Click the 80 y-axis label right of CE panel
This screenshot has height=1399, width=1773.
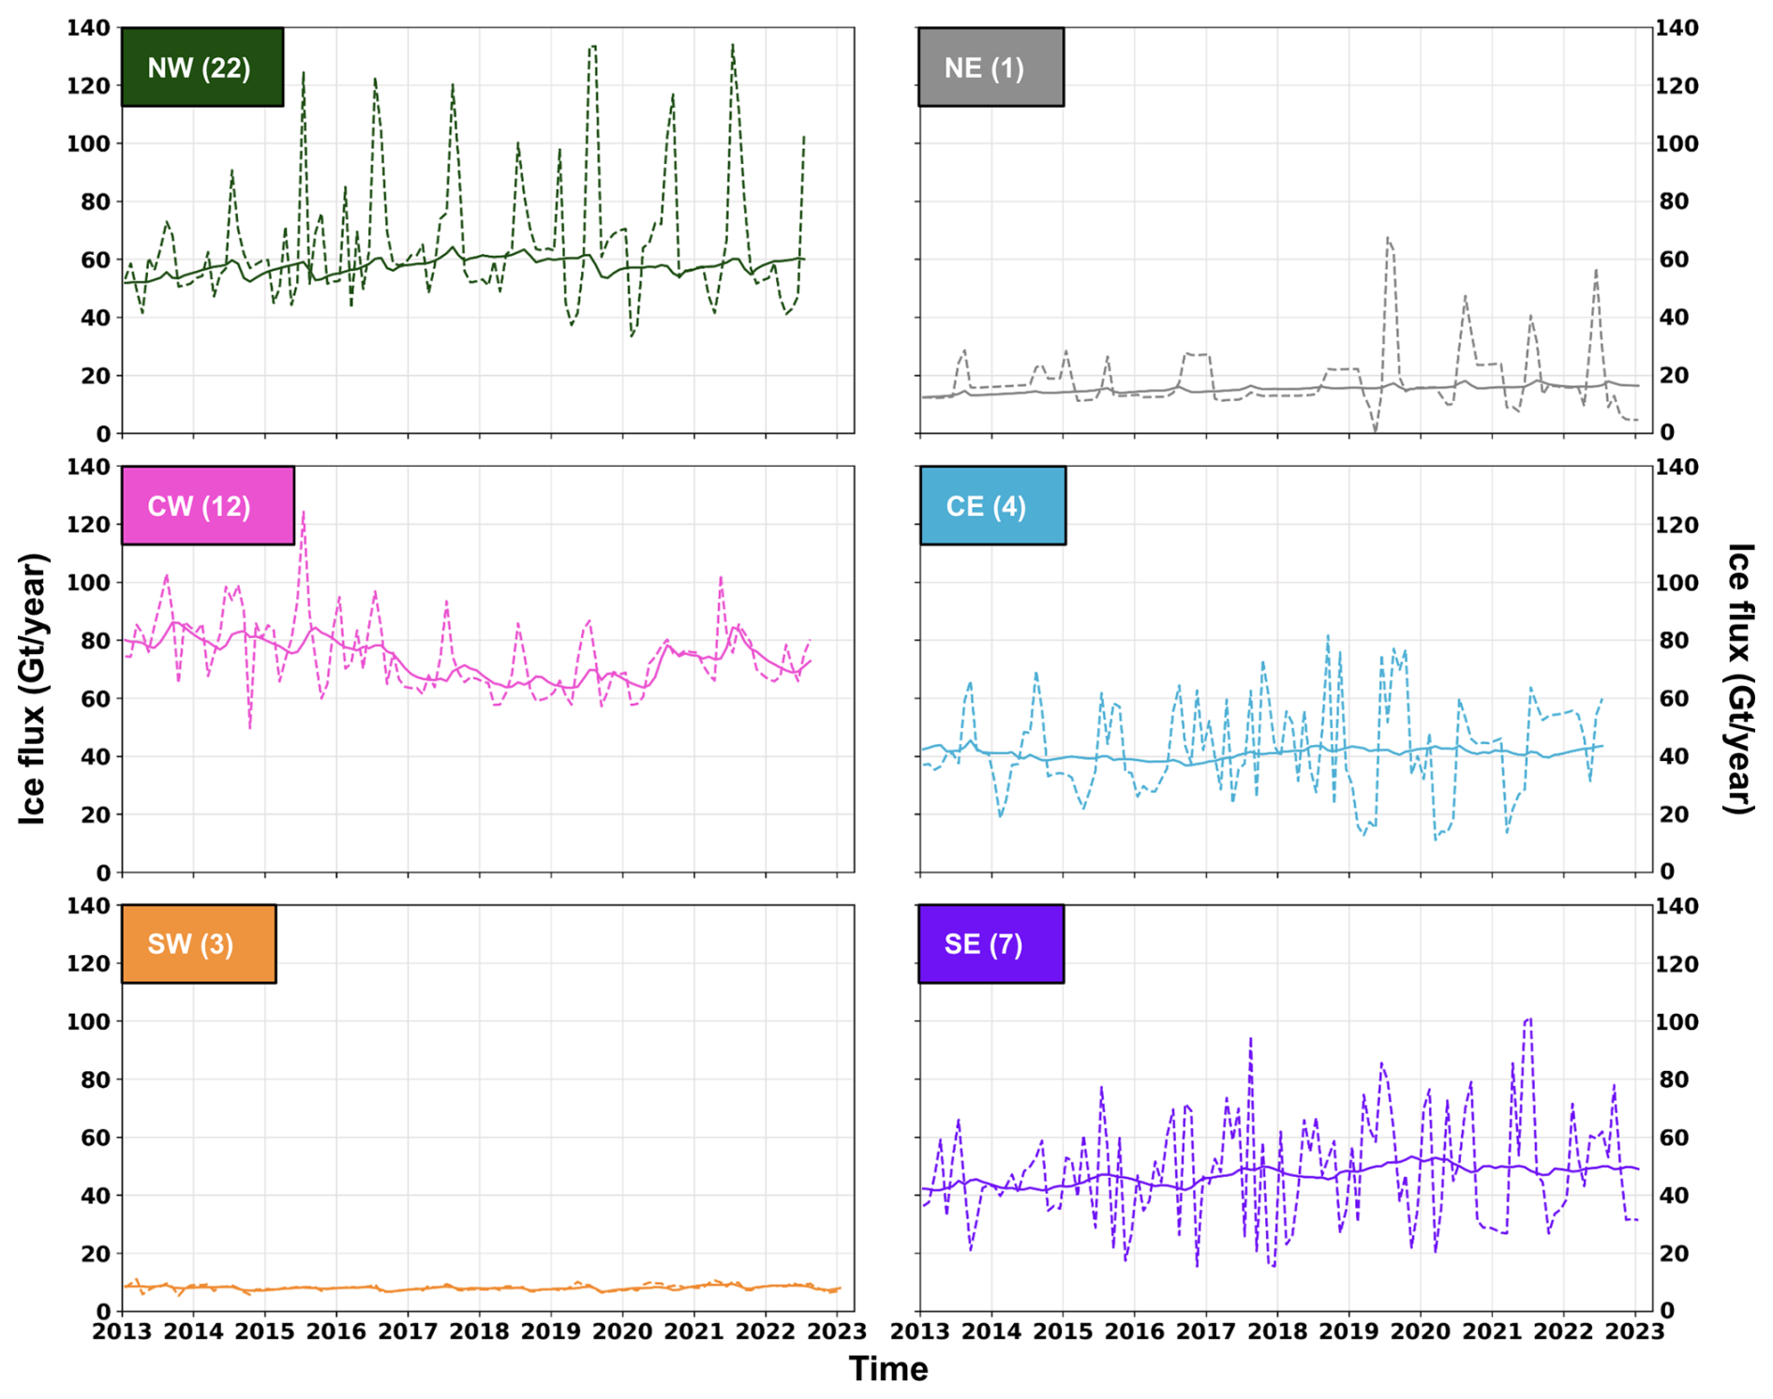(x=1676, y=641)
